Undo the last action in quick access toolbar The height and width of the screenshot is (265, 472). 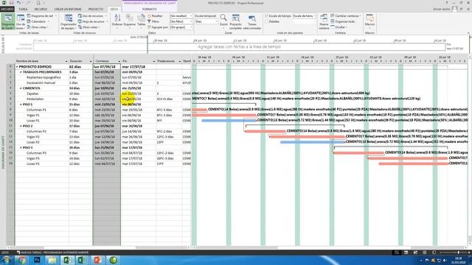pyautogui.click(x=18, y=3)
